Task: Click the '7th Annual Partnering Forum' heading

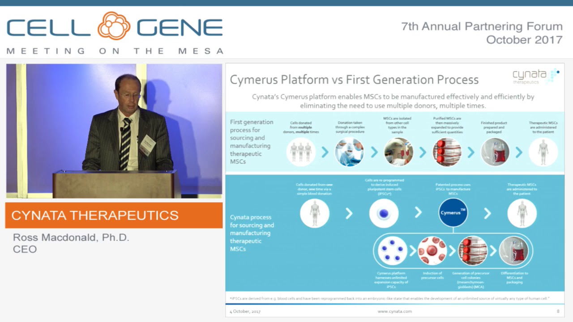Action: tap(482, 26)
